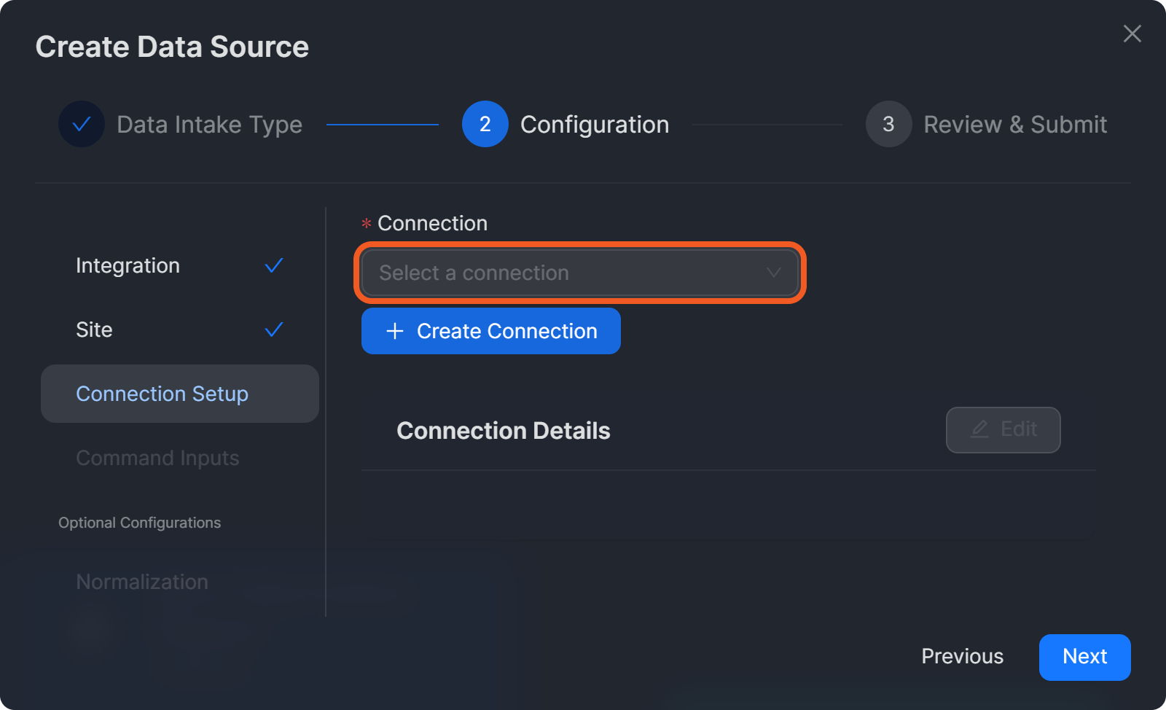Go back with the Previous button
Image resolution: width=1166 pixels, height=710 pixels.
pyautogui.click(x=962, y=657)
